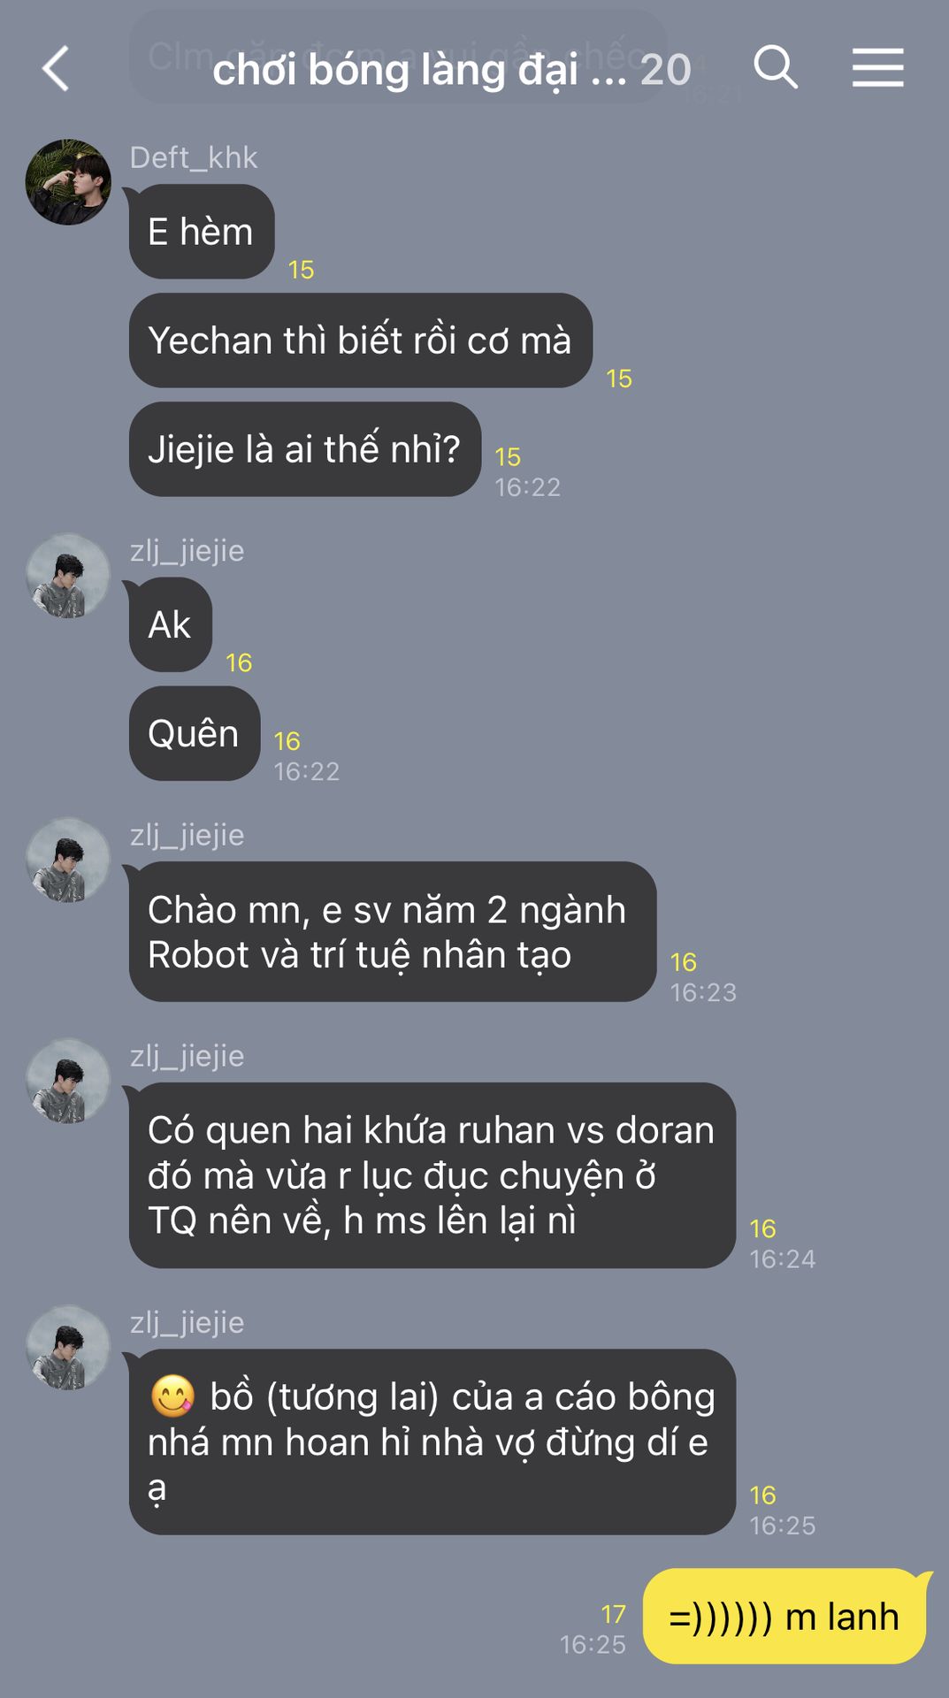The height and width of the screenshot is (1698, 949).
Task: Select the 'ruhan vs doran' message bubble
Action: pyautogui.click(x=432, y=1175)
